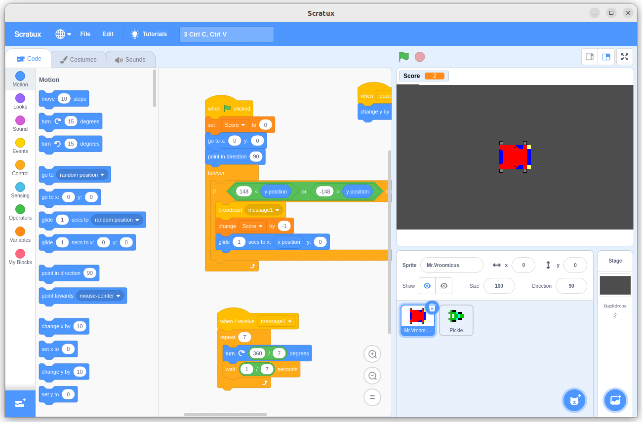Select the Sensing block category
642x422 pixels.
click(20, 190)
